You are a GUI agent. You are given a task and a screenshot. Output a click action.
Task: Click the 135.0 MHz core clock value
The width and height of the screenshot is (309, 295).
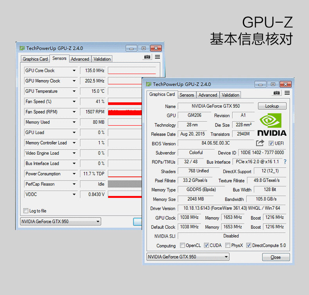(93, 71)
